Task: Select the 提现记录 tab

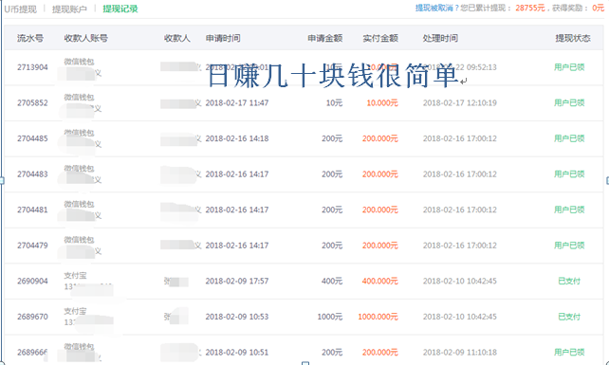Action: tap(120, 9)
